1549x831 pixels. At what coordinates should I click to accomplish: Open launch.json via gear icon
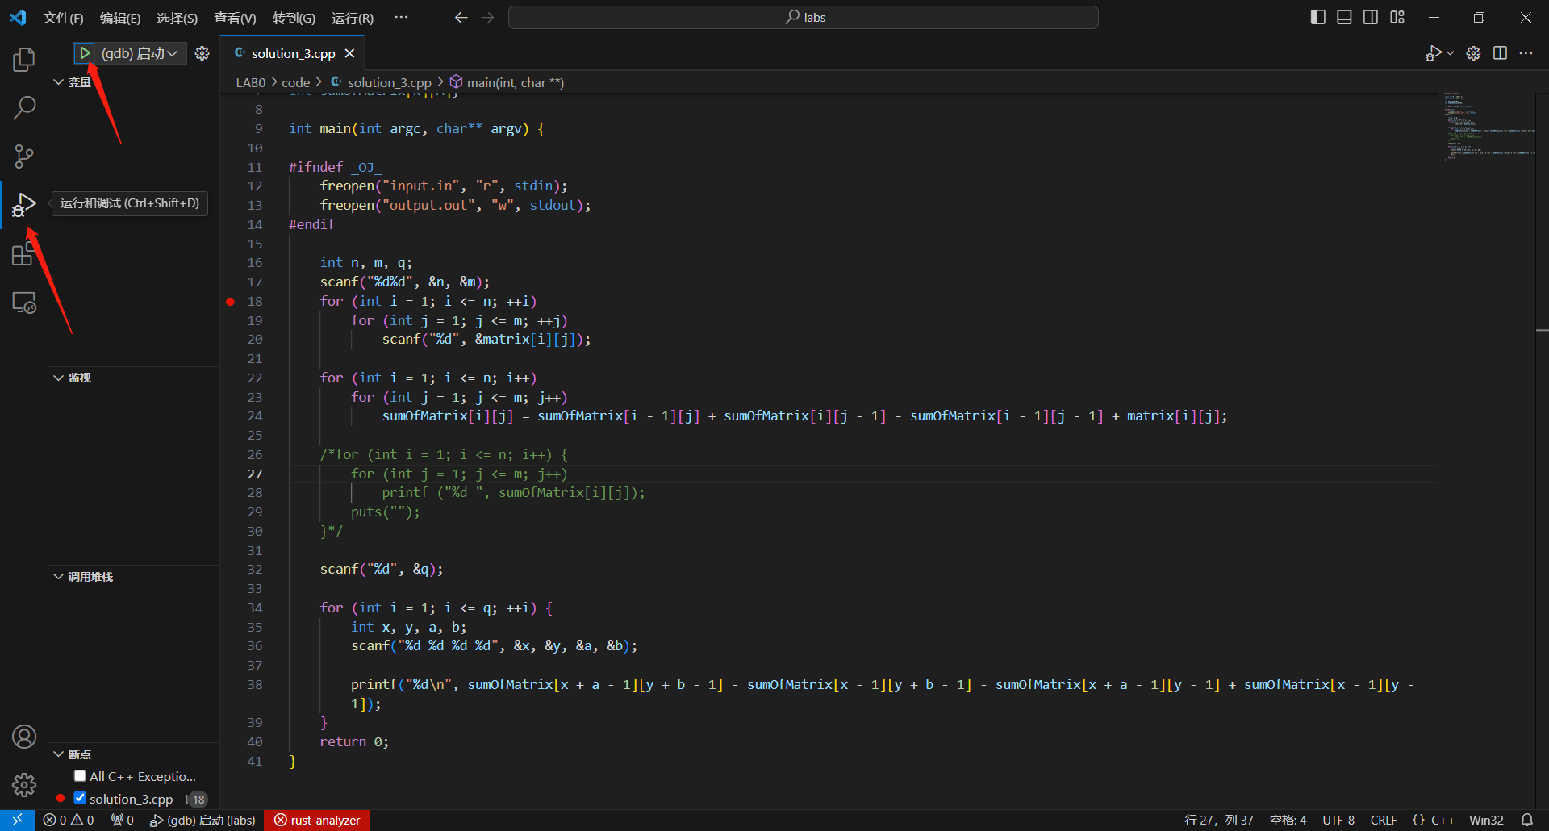[202, 53]
